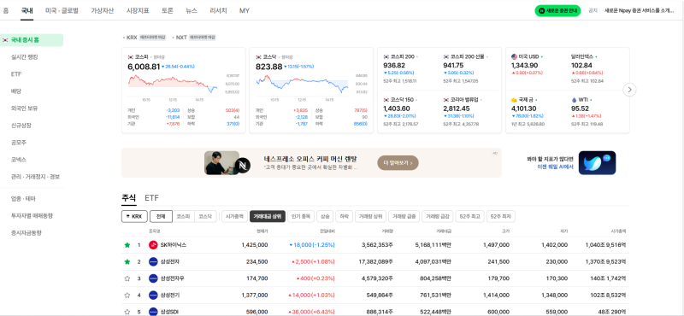Open 신규상장 in the sidebar

[21, 125]
